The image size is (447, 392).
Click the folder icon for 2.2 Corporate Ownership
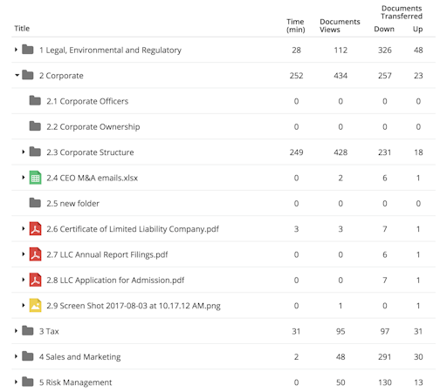(35, 126)
